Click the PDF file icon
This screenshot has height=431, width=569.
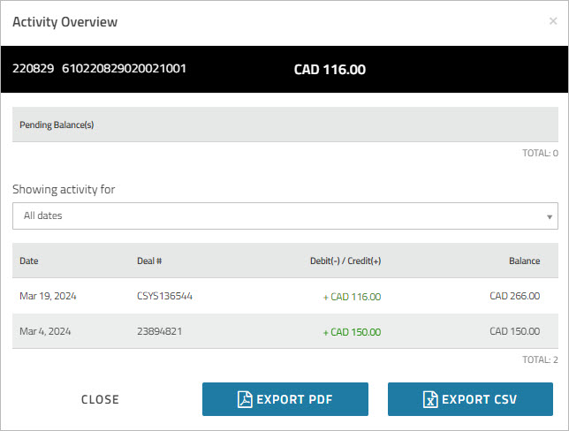[x=245, y=399]
